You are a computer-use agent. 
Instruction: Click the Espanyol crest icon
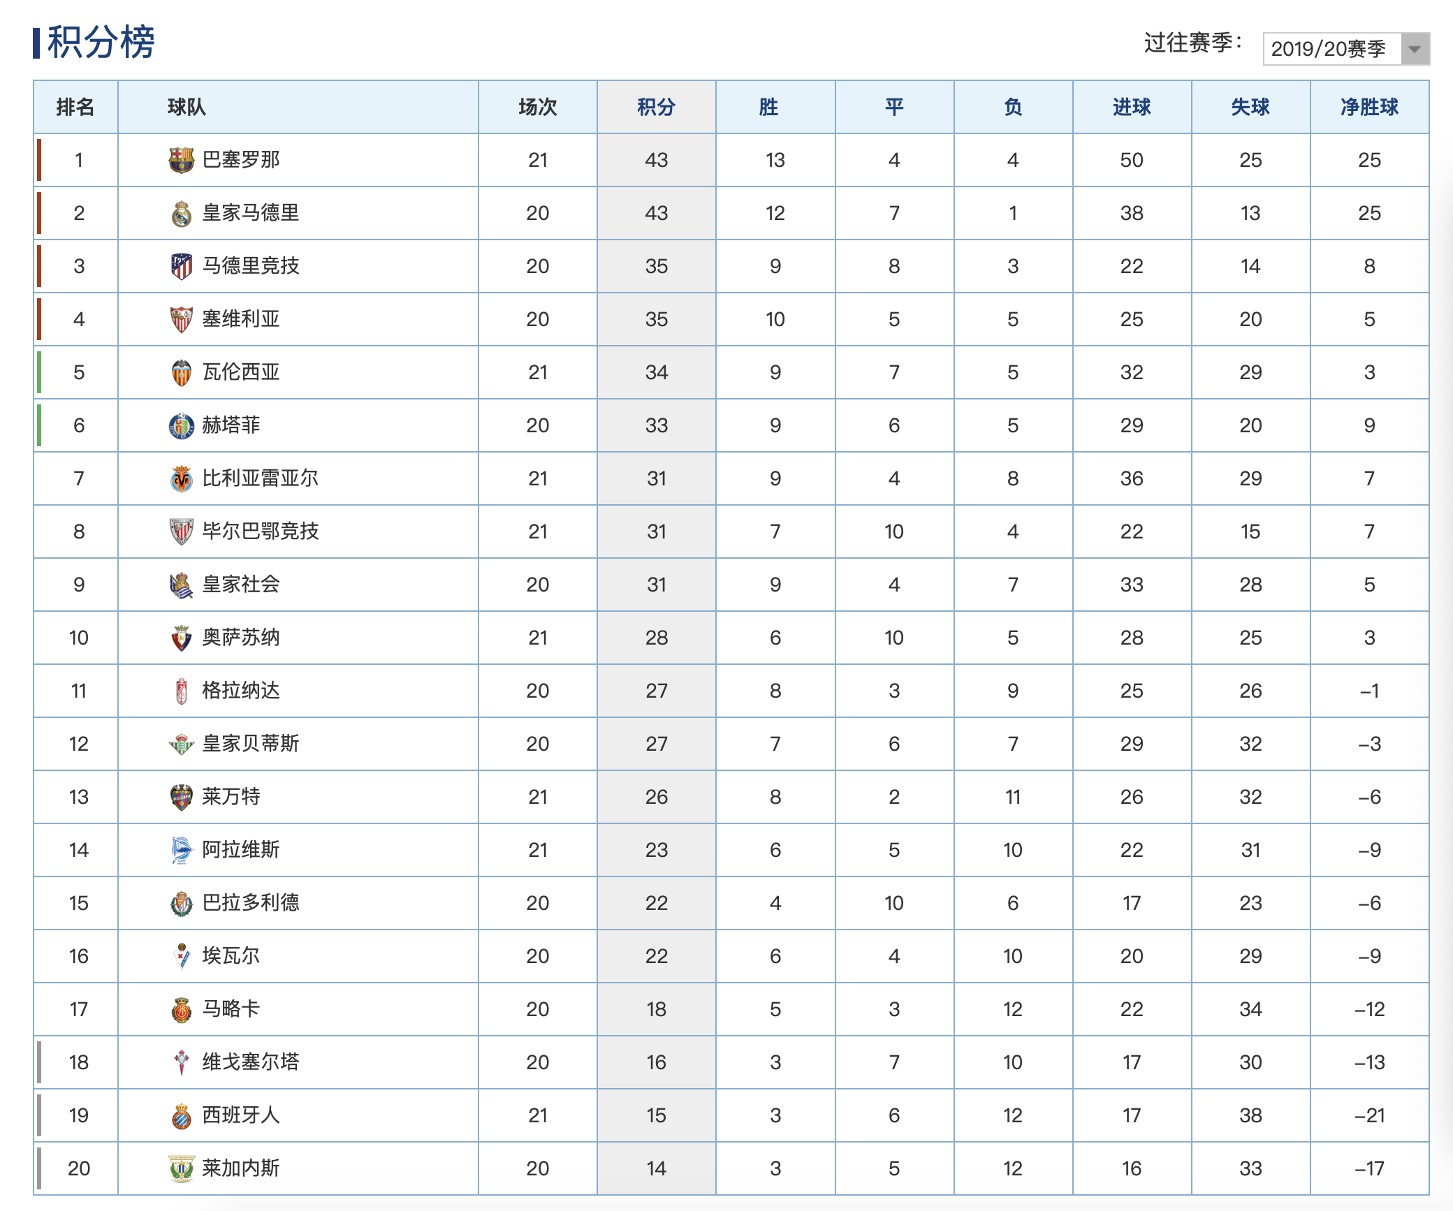[x=181, y=1116]
